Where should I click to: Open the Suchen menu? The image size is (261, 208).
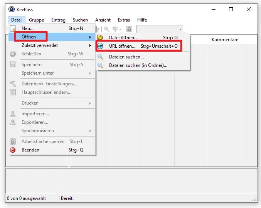pyautogui.click(x=80, y=20)
